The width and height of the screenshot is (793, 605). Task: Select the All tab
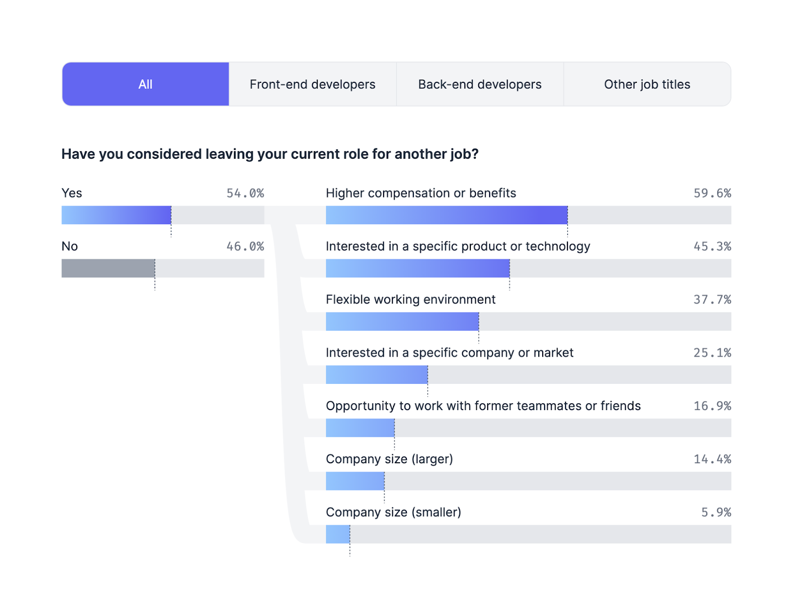coord(145,84)
